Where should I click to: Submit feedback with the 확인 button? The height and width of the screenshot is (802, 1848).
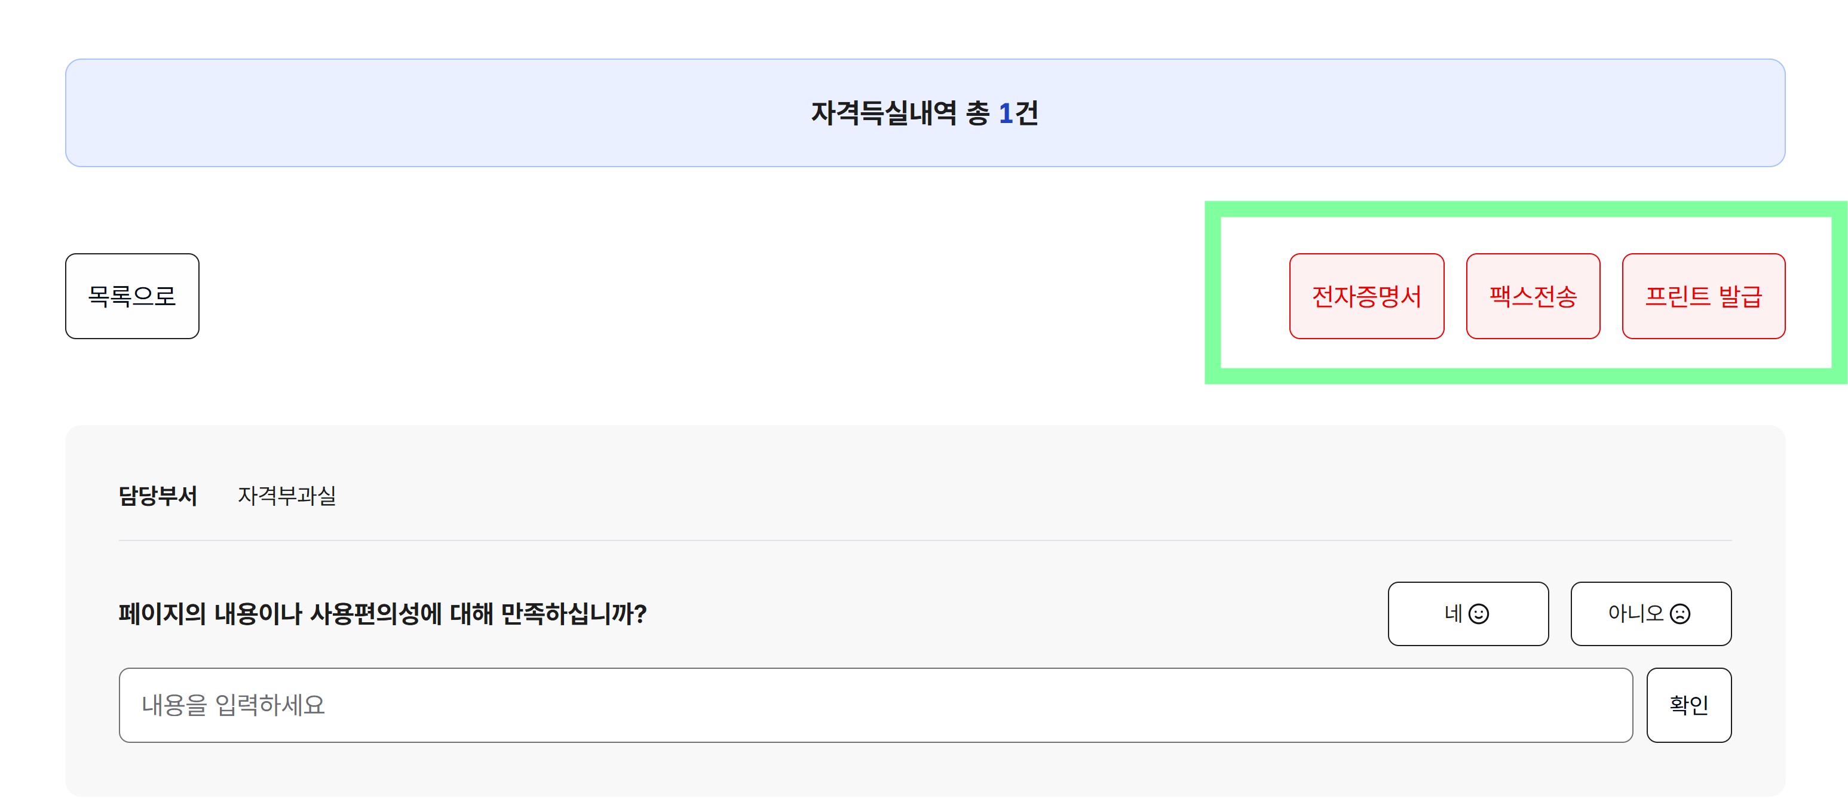(1688, 705)
